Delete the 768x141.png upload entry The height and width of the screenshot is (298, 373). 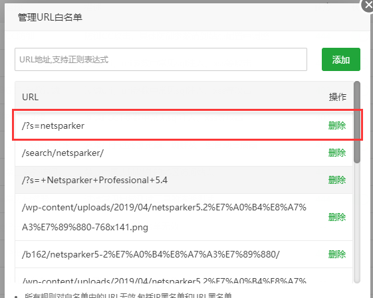337,217
